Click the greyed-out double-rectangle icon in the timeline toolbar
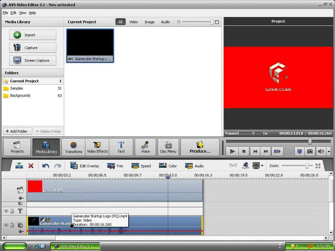335x251 pixels. click(x=233, y=166)
